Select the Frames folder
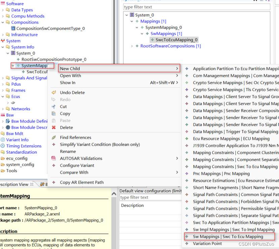The width and height of the screenshot is (279, 249). pos(18,90)
